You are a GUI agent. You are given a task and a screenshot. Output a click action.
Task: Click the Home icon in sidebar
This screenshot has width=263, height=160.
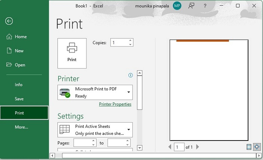[x=9, y=37]
